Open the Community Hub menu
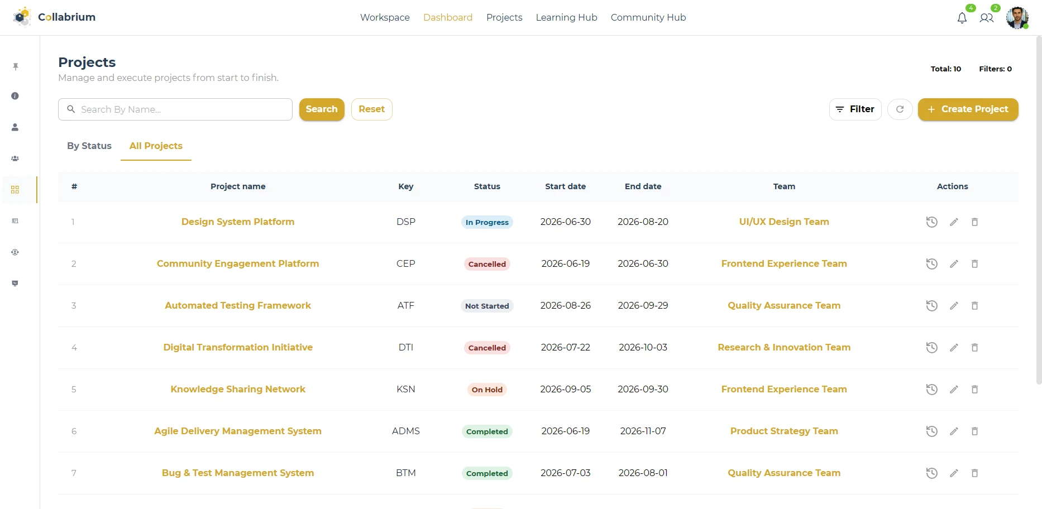Screen dimensions: 1042x509 click(648, 17)
